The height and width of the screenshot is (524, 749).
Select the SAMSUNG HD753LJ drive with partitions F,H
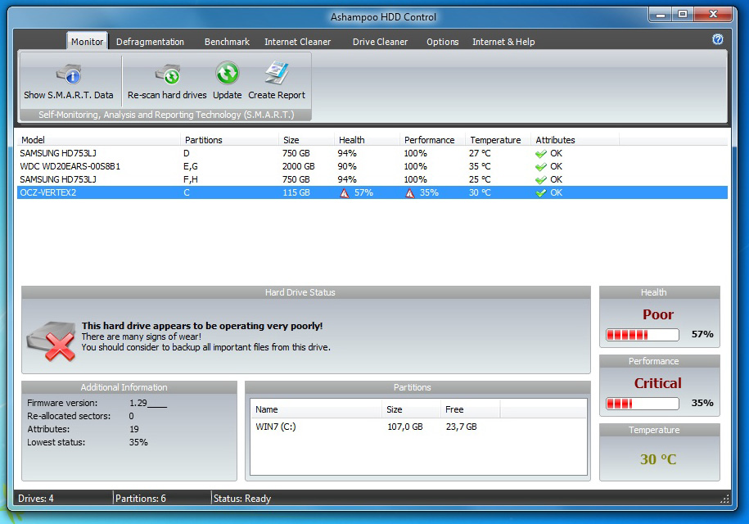click(372, 179)
